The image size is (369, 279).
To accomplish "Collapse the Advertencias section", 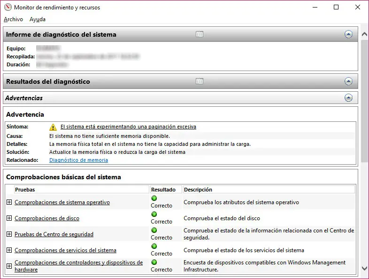I will 348,98.
